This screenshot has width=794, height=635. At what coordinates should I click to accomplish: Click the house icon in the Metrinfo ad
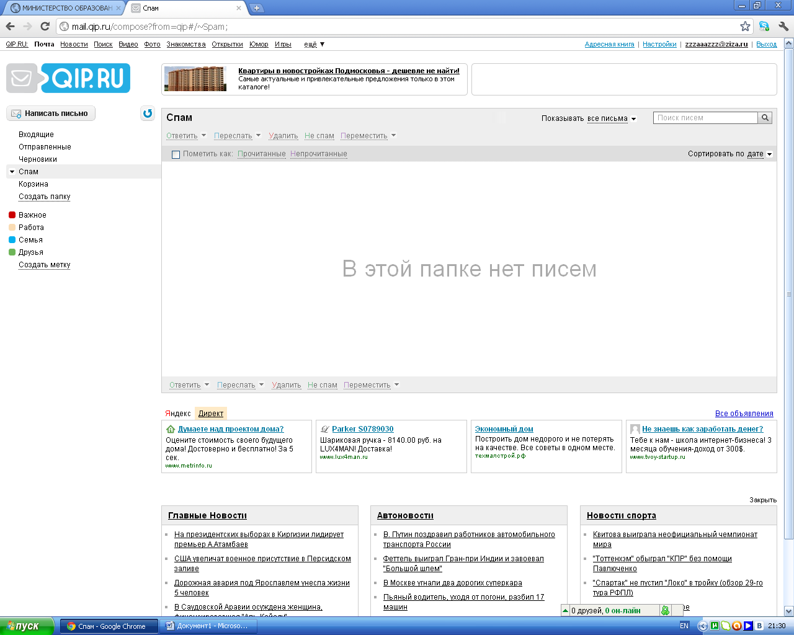171,429
